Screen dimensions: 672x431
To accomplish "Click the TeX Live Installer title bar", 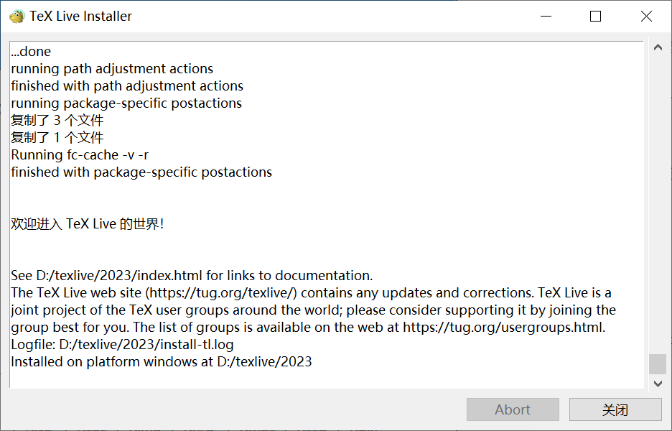I will click(287, 15).
